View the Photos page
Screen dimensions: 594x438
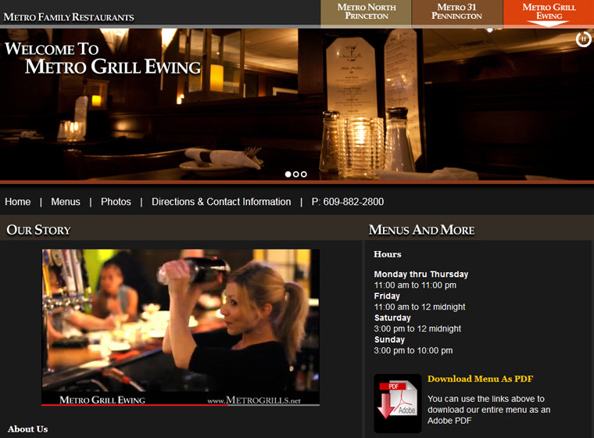[116, 202]
